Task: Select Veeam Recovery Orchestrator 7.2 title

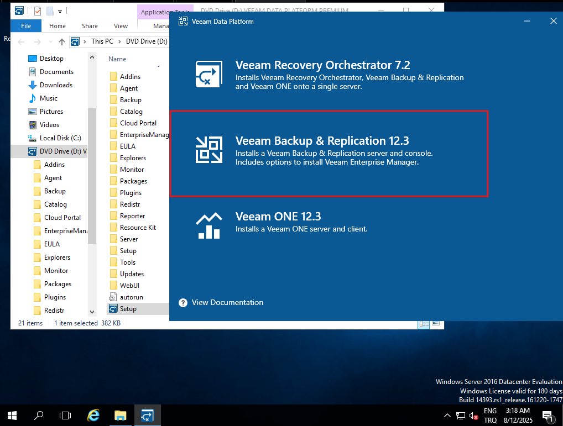Action: (x=322, y=65)
